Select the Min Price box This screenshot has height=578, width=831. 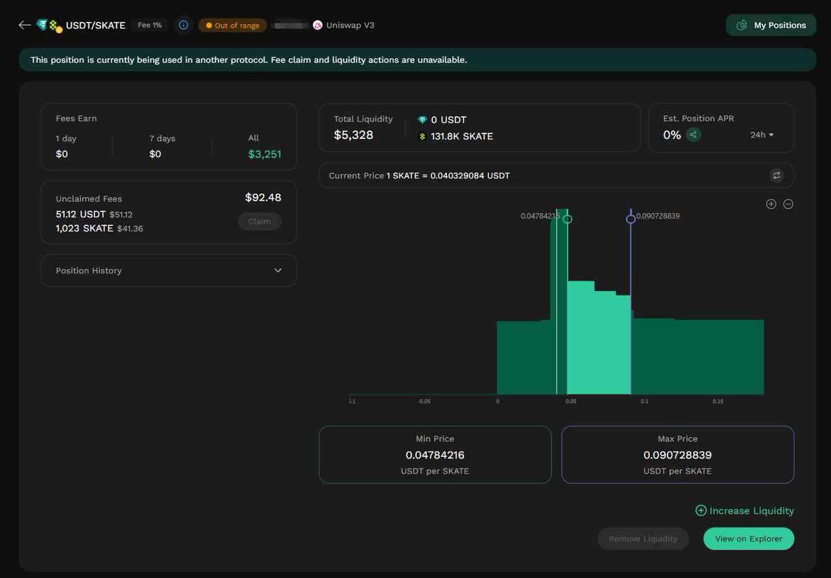[435, 454]
